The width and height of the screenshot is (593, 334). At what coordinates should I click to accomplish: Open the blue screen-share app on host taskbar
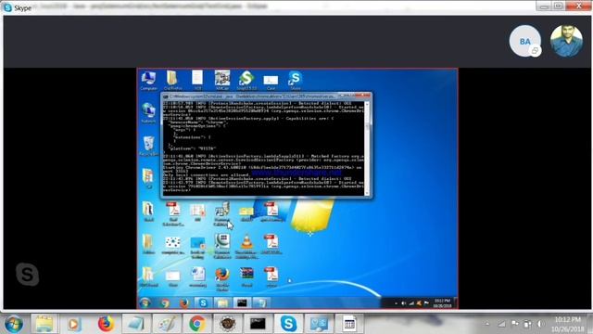tap(319, 324)
